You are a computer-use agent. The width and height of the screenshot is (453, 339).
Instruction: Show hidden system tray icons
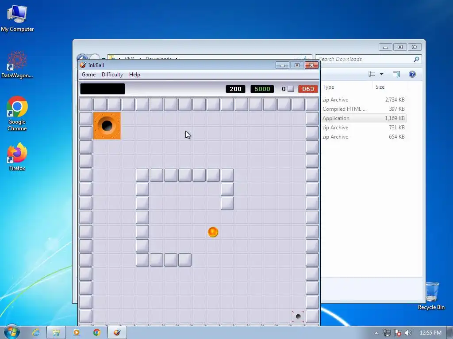376,333
